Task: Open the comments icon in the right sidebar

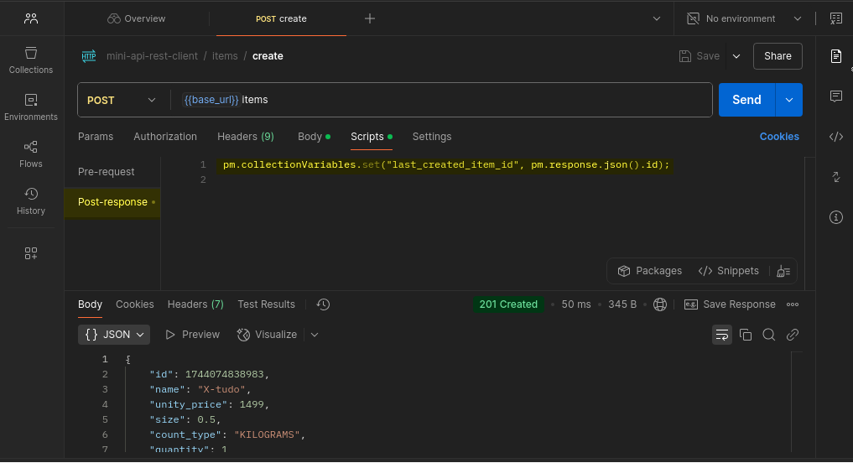Action: click(835, 96)
